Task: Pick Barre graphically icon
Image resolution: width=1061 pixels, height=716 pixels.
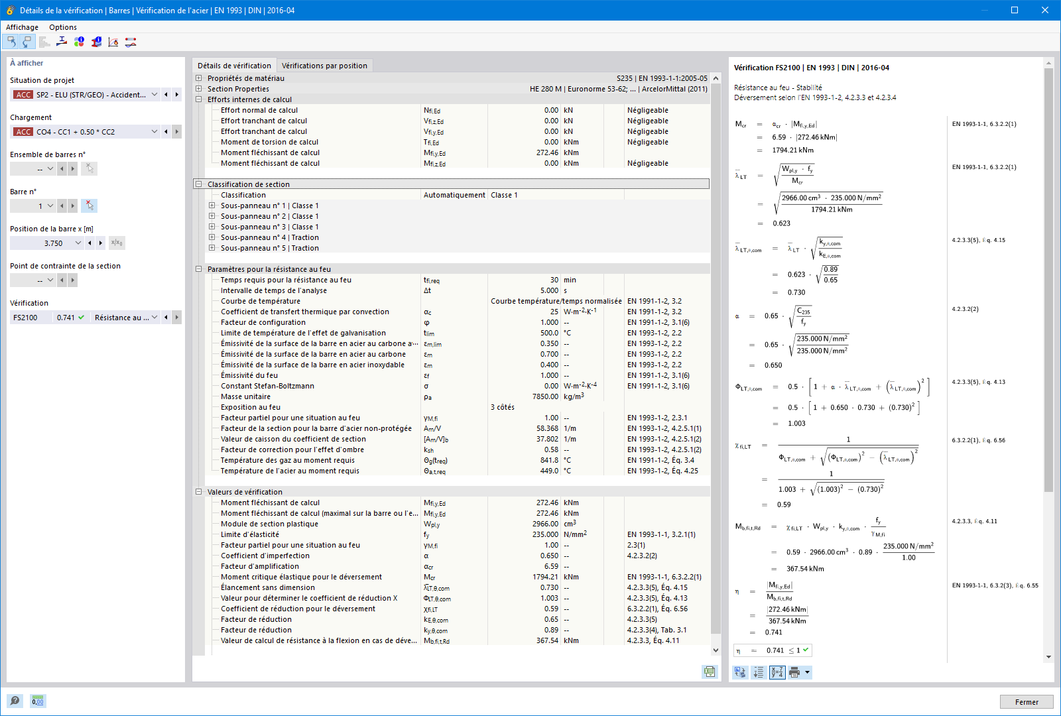Action: (x=89, y=206)
